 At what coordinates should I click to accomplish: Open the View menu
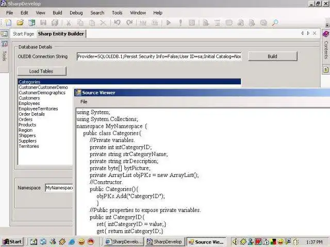tap(40, 13)
